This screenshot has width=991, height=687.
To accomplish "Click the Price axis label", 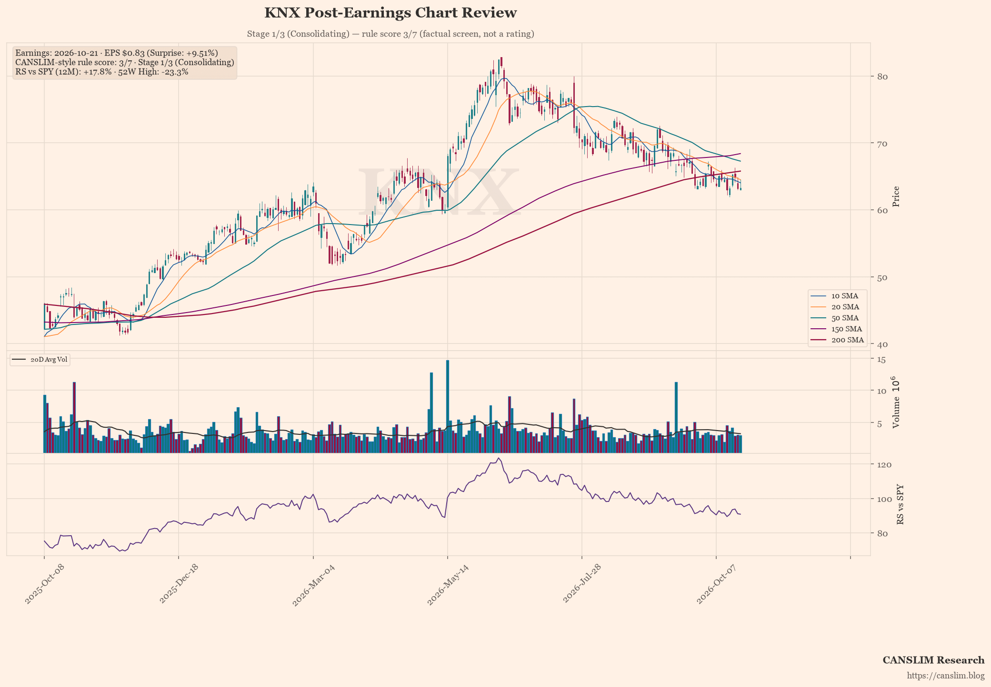I will point(896,196).
